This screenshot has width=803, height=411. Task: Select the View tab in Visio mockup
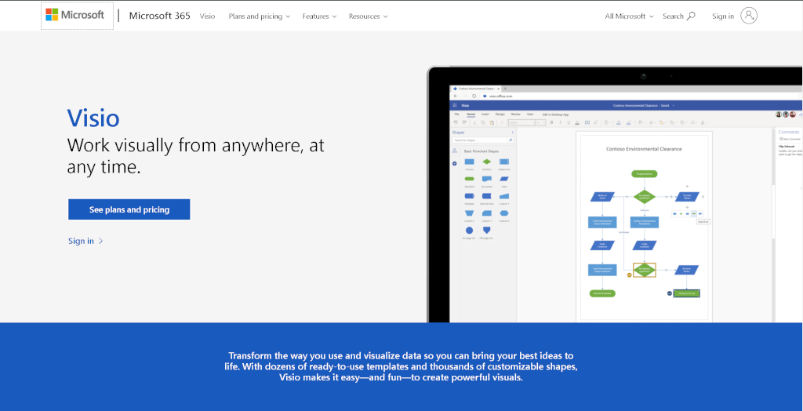(x=530, y=115)
